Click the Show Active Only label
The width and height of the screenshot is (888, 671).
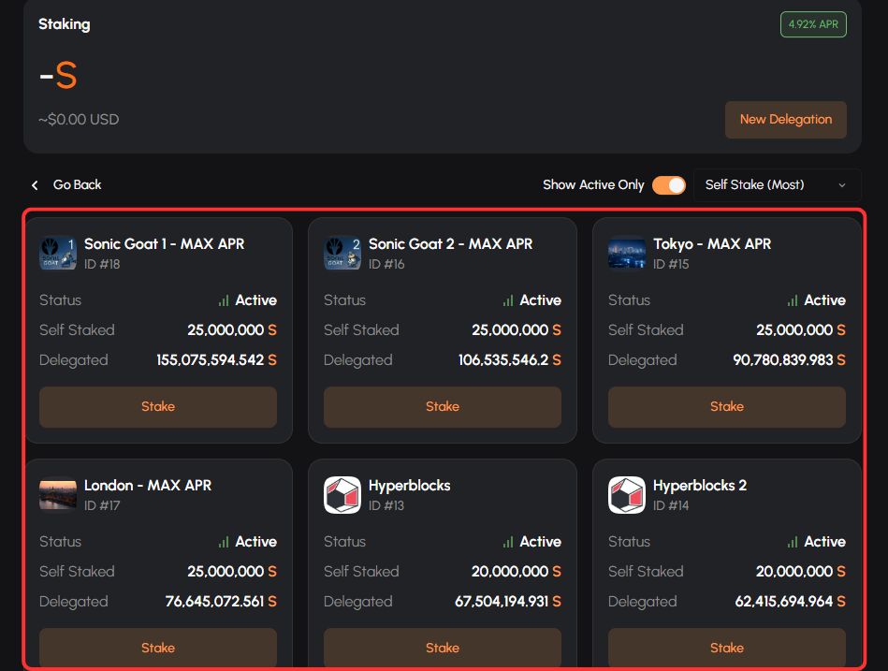593,184
